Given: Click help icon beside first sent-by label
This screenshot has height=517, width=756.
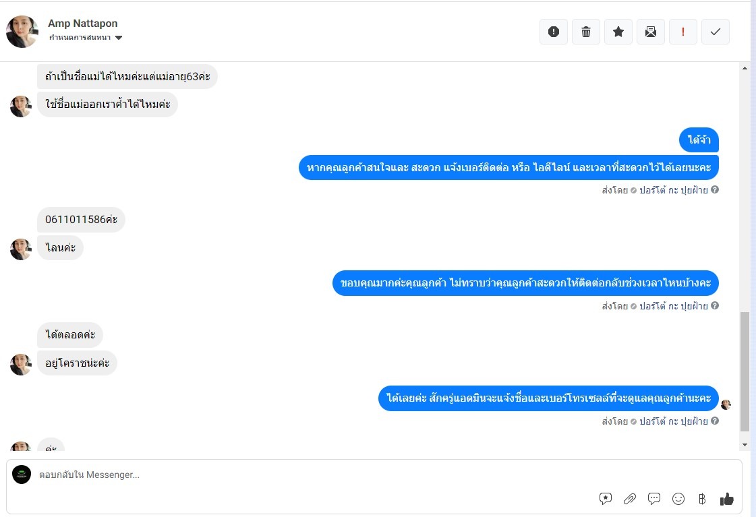Looking at the screenshot, I should point(715,190).
